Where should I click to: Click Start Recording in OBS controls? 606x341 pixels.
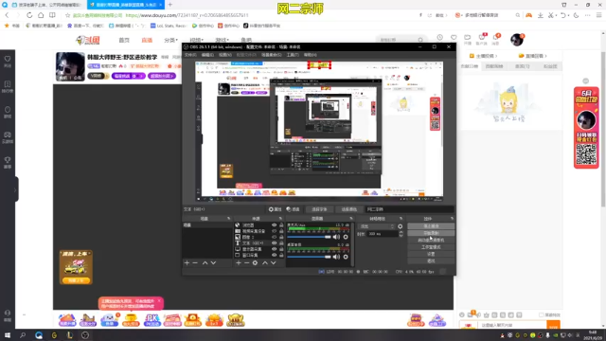pyautogui.click(x=431, y=233)
